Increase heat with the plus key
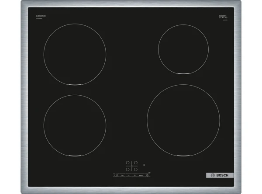 point(135,175)
